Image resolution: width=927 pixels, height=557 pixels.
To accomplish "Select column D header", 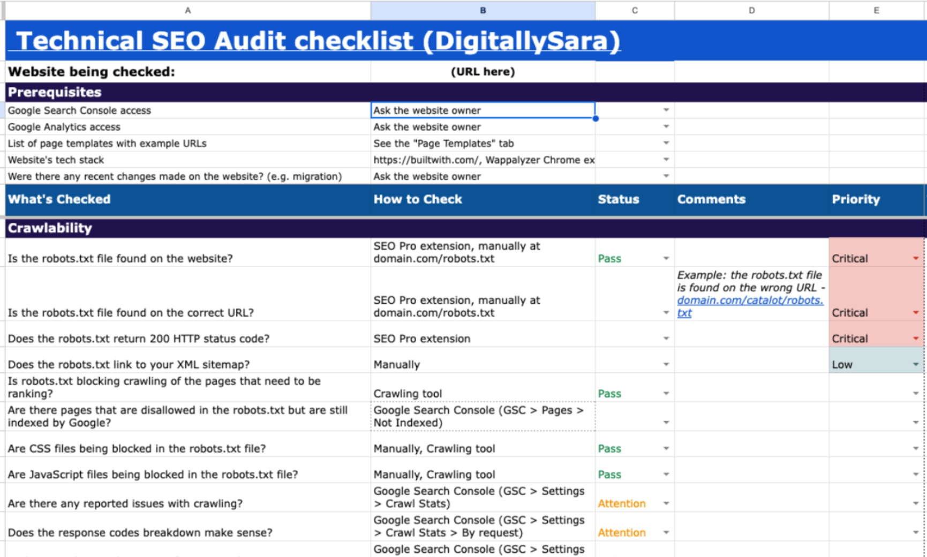I will pos(752,10).
